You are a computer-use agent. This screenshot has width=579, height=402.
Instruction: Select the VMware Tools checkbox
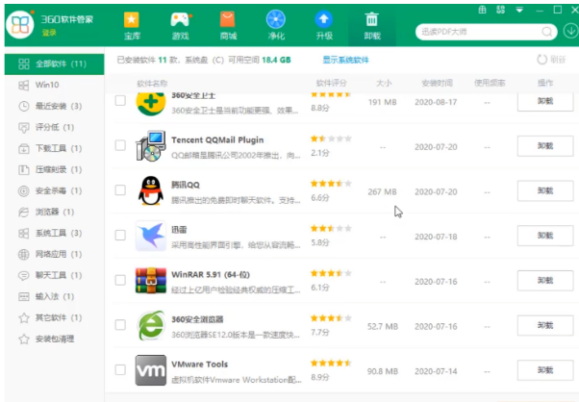120,369
